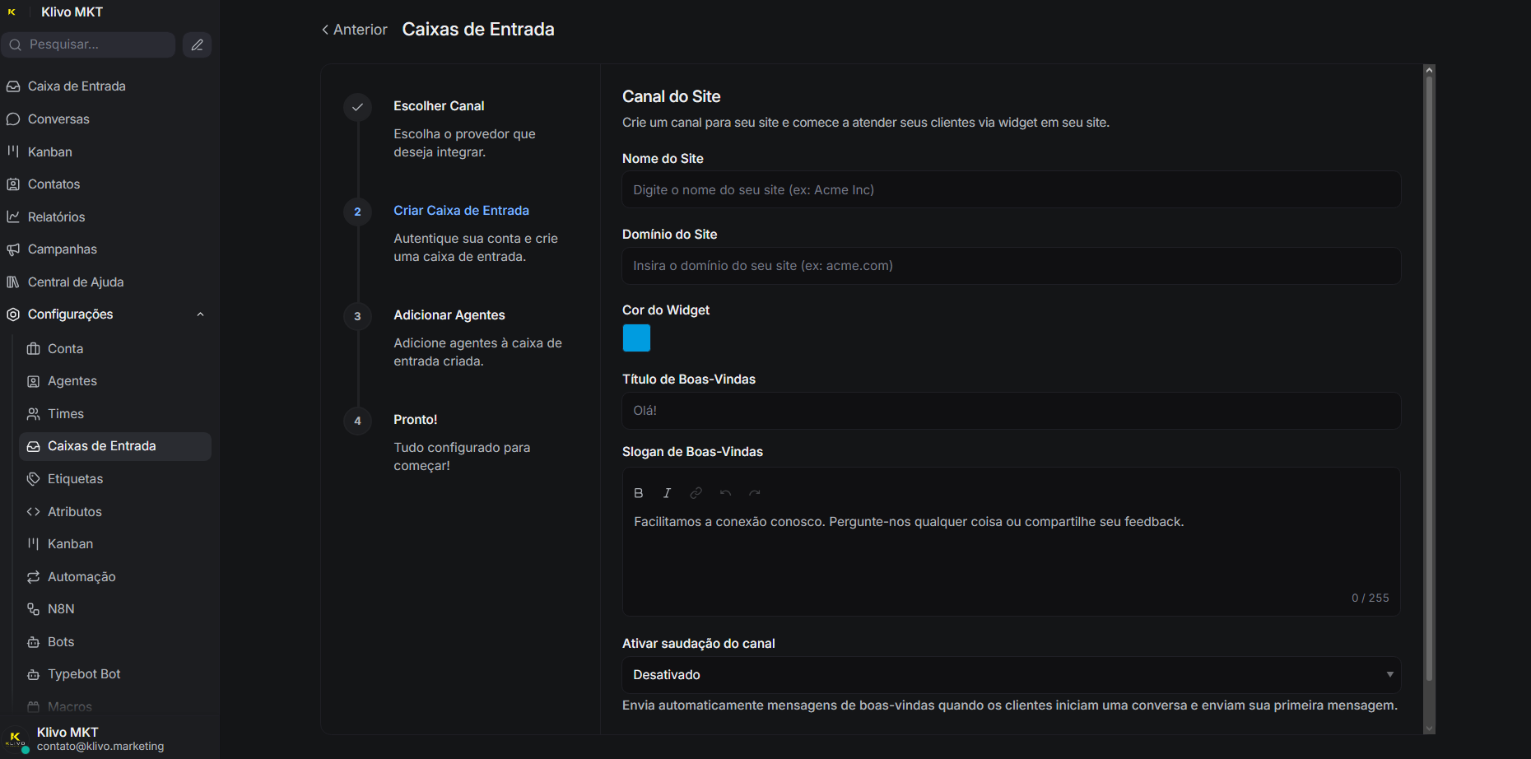The width and height of the screenshot is (1531, 759).
Task: Apply bold in slogan editor
Action: tap(639, 493)
